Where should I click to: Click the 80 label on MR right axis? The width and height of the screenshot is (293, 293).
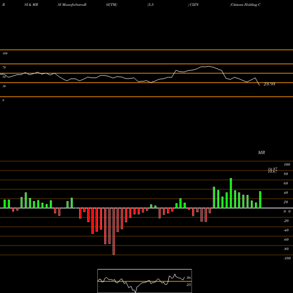(286, 174)
